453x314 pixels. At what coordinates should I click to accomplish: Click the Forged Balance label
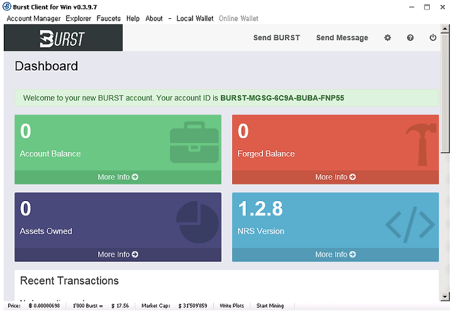coord(266,154)
